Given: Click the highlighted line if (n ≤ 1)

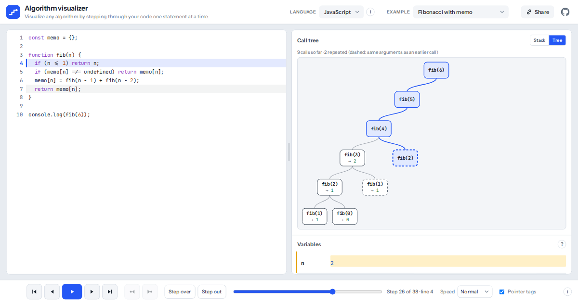Looking at the screenshot, I should 156,63.
